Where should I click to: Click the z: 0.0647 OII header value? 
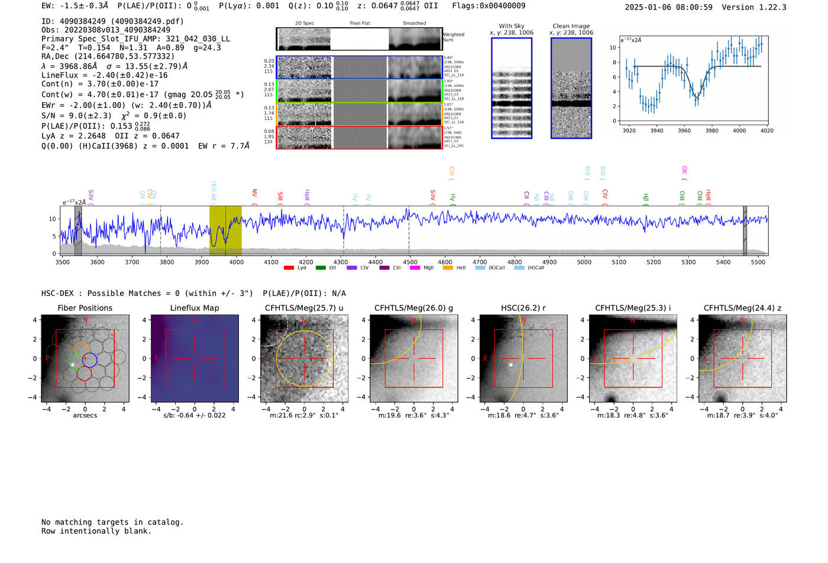click(397, 6)
